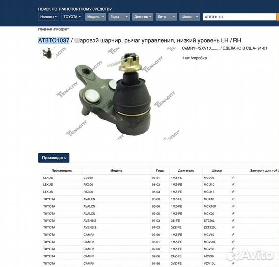
Task: Click the Производить tab button
Action: click(x=54, y=158)
